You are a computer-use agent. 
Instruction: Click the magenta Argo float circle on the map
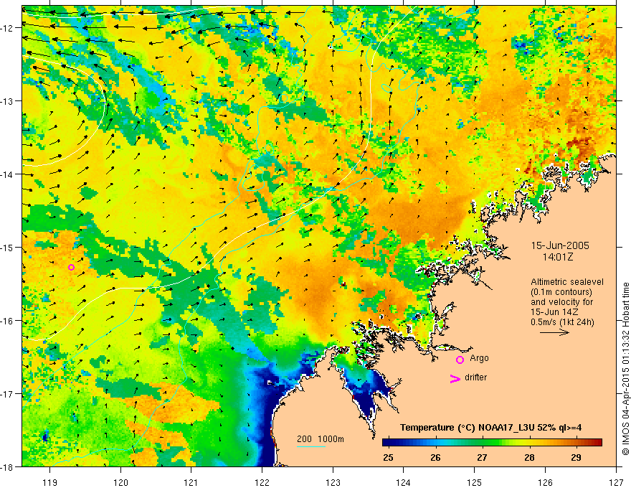[x=71, y=267]
